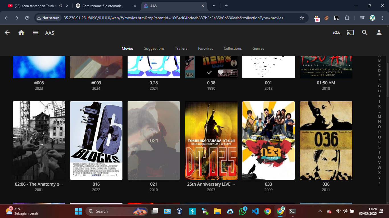This screenshot has height=218, width=389.
Task: Open Task View in the taskbar
Action: pos(155,211)
